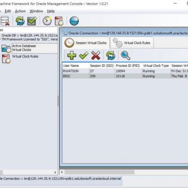The height and width of the screenshot is (188, 188).
Task: Click main panel scroll left arrow
Action: pyautogui.click(x=62, y=172)
